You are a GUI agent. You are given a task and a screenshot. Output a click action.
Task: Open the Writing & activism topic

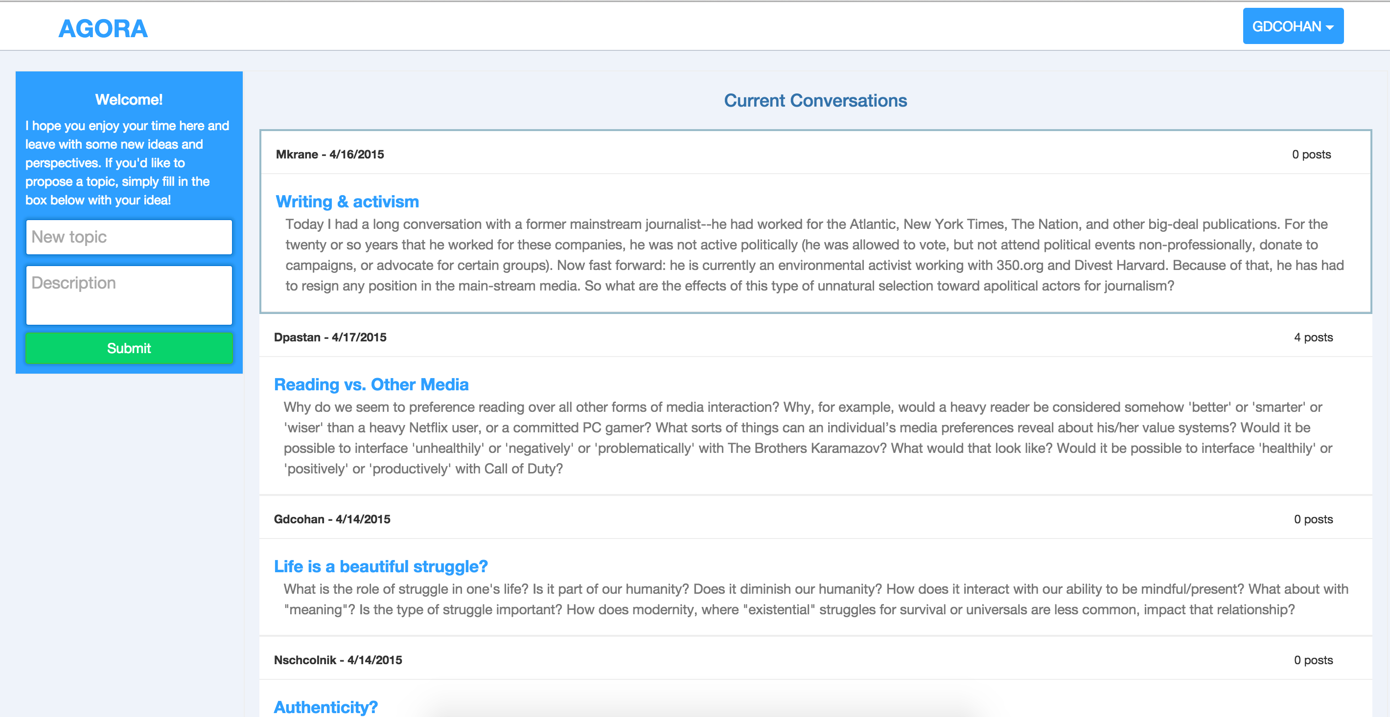(x=347, y=202)
